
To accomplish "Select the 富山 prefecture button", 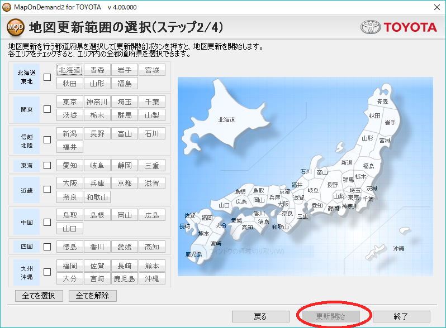I will [125, 133].
